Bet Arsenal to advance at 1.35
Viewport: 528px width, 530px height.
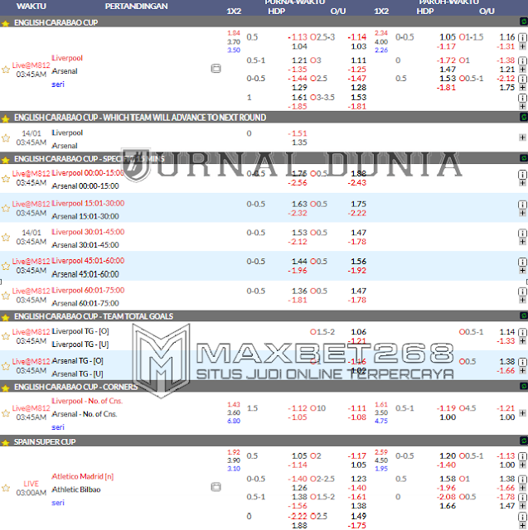[299, 142]
